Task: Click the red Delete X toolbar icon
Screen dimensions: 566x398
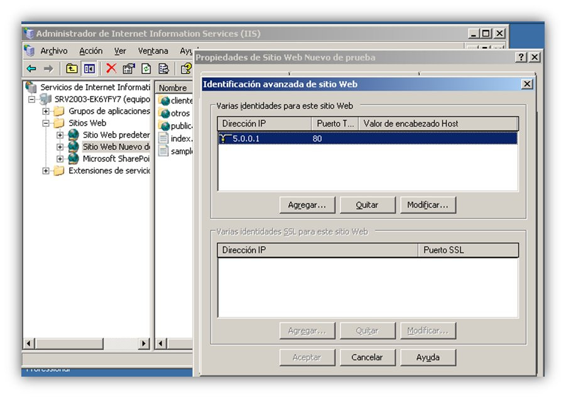Action: 112,68
